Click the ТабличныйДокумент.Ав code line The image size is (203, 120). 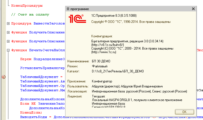pos(42,81)
